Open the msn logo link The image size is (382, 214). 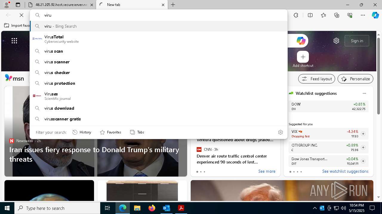(x=14, y=78)
